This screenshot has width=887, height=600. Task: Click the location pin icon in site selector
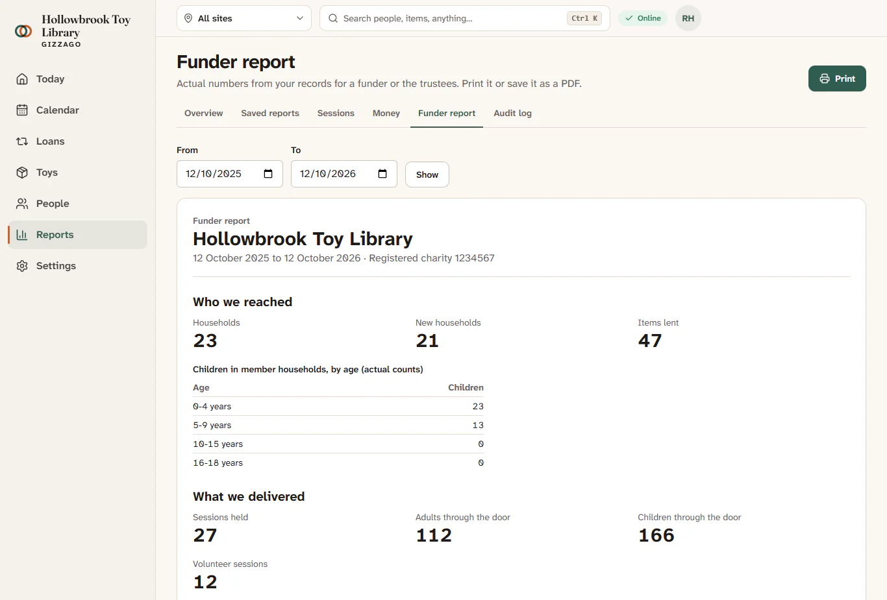(x=188, y=18)
